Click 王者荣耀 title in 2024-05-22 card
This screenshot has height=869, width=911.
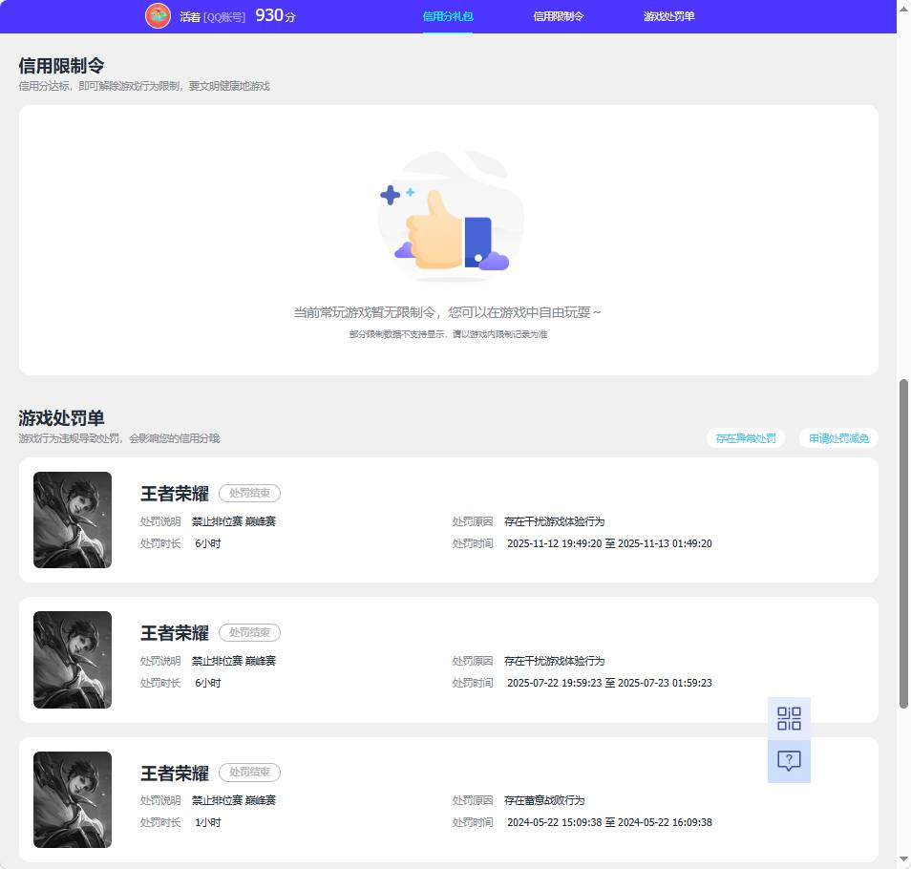(x=175, y=774)
